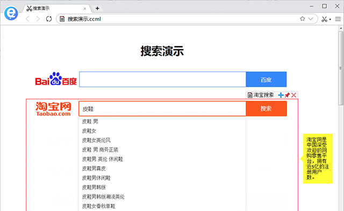Close the 淘宝搜索 panel with red X
This screenshot has width=344, height=211.
click(294, 95)
